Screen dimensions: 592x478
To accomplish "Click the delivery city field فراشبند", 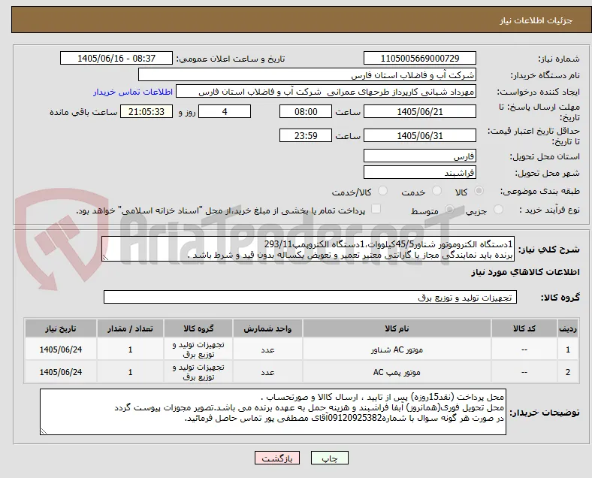I will pyautogui.click(x=420, y=173).
